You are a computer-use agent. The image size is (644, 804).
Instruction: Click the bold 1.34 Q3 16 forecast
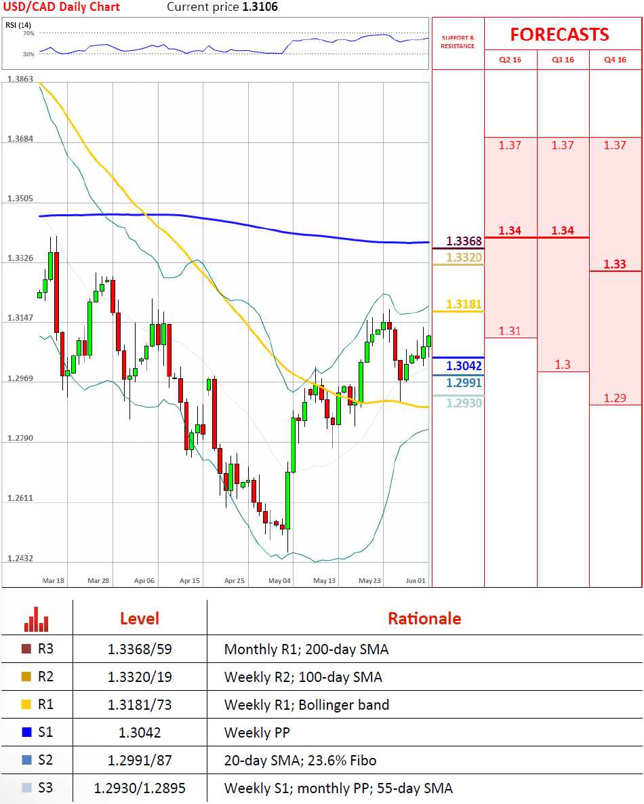point(563,230)
